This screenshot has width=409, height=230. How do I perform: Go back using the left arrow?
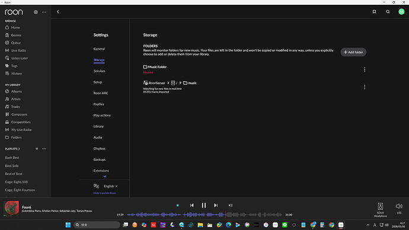click(58, 12)
